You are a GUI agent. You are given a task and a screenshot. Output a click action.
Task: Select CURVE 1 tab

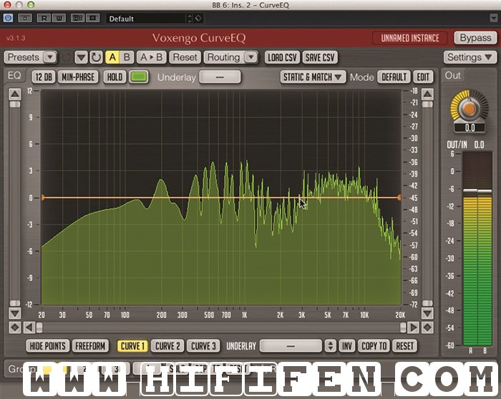pos(132,346)
